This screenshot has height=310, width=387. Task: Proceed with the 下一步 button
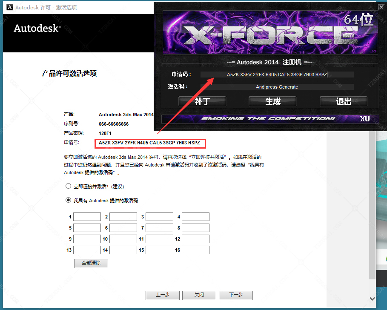[x=236, y=295]
